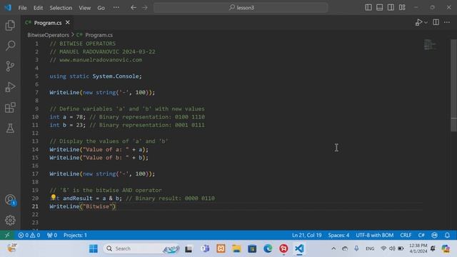Image resolution: width=457 pixels, height=257 pixels.
Task: Click the Projects: 1 status item
Action: [75, 235]
